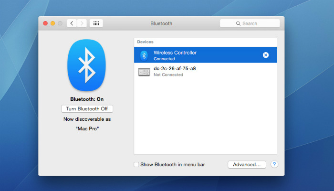Click the Bluetooth icon beside Wireless Controller
This screenshot has height=191, width=334.
[x=144, y=55]
